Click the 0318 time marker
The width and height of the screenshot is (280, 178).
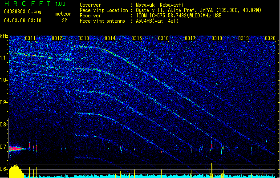click(217, 38)
